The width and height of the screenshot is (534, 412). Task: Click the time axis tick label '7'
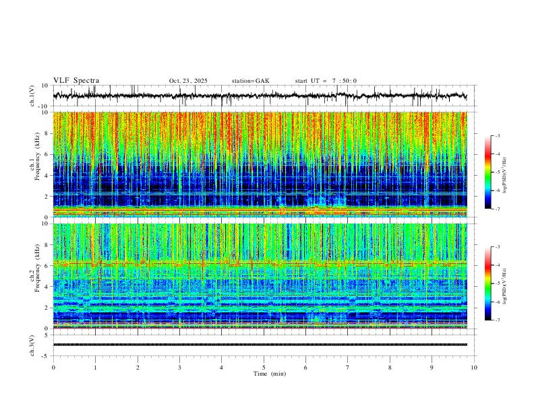[348, 368]
